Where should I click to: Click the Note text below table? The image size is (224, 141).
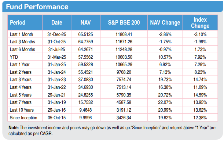(x=112, y=131)
